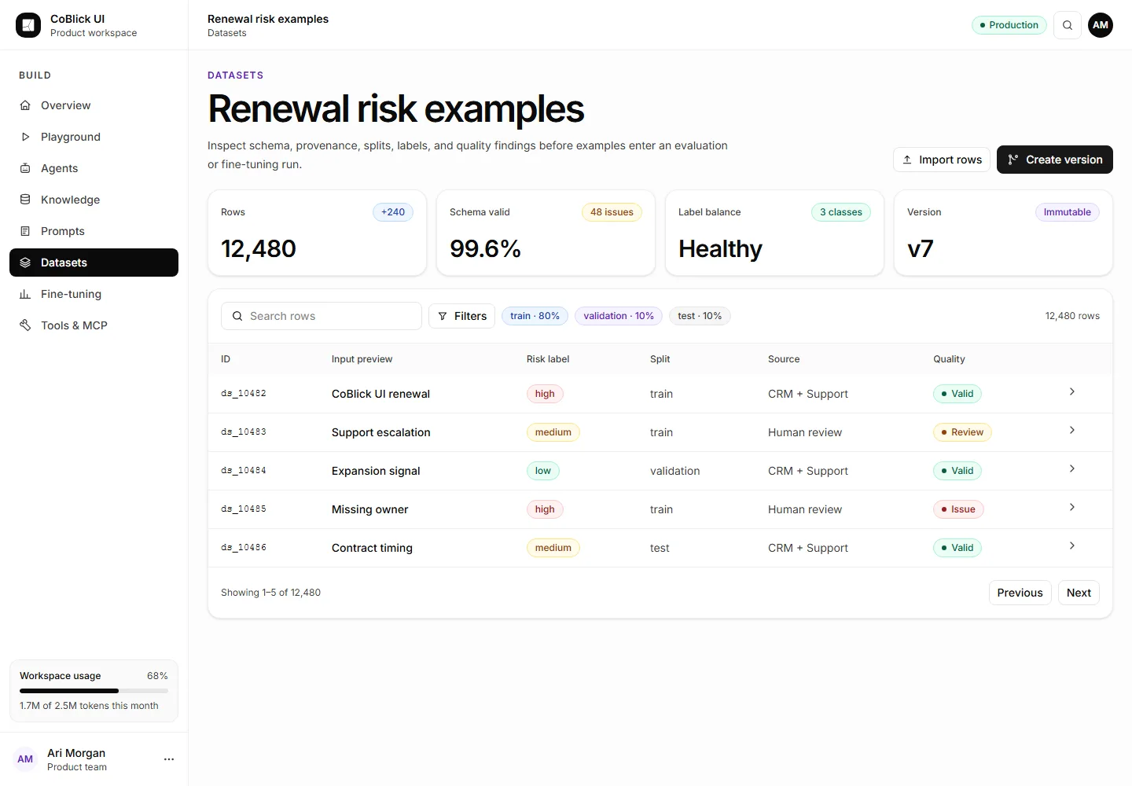This screenshot has height=786, width=1132.
Task: Click the low risk label on Expansion signal
Action: coord(542,471)
